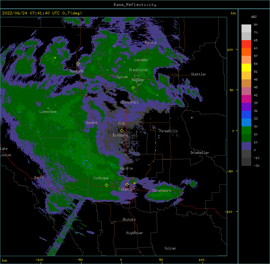
Task: Select the Sylvan label
Action: [122, 77]
